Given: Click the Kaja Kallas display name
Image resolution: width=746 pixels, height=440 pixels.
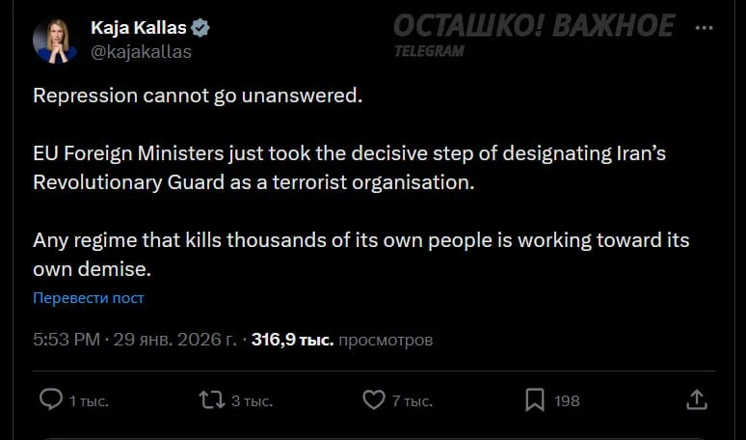Looking at the screenshot, I should [138, 28].
